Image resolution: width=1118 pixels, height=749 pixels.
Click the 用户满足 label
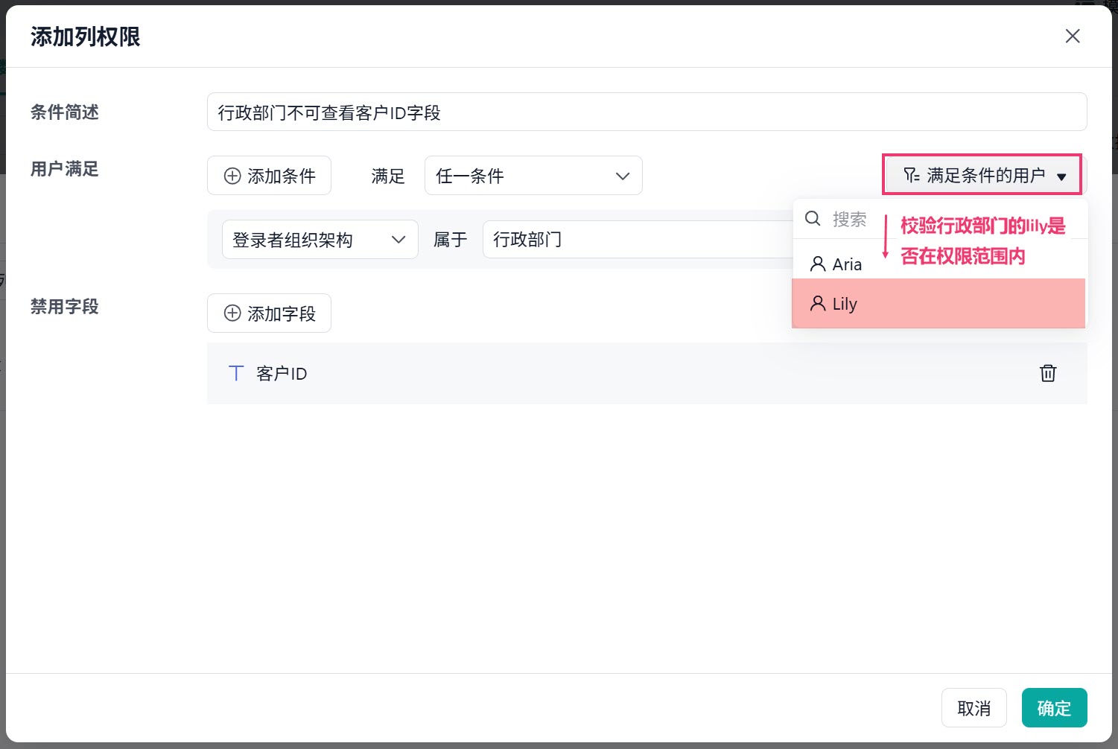65,169
